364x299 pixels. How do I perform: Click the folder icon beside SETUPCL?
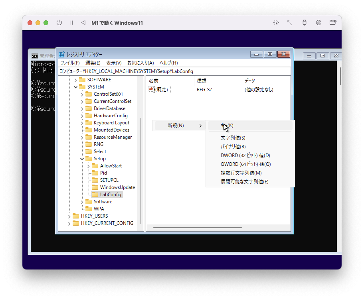95,180
